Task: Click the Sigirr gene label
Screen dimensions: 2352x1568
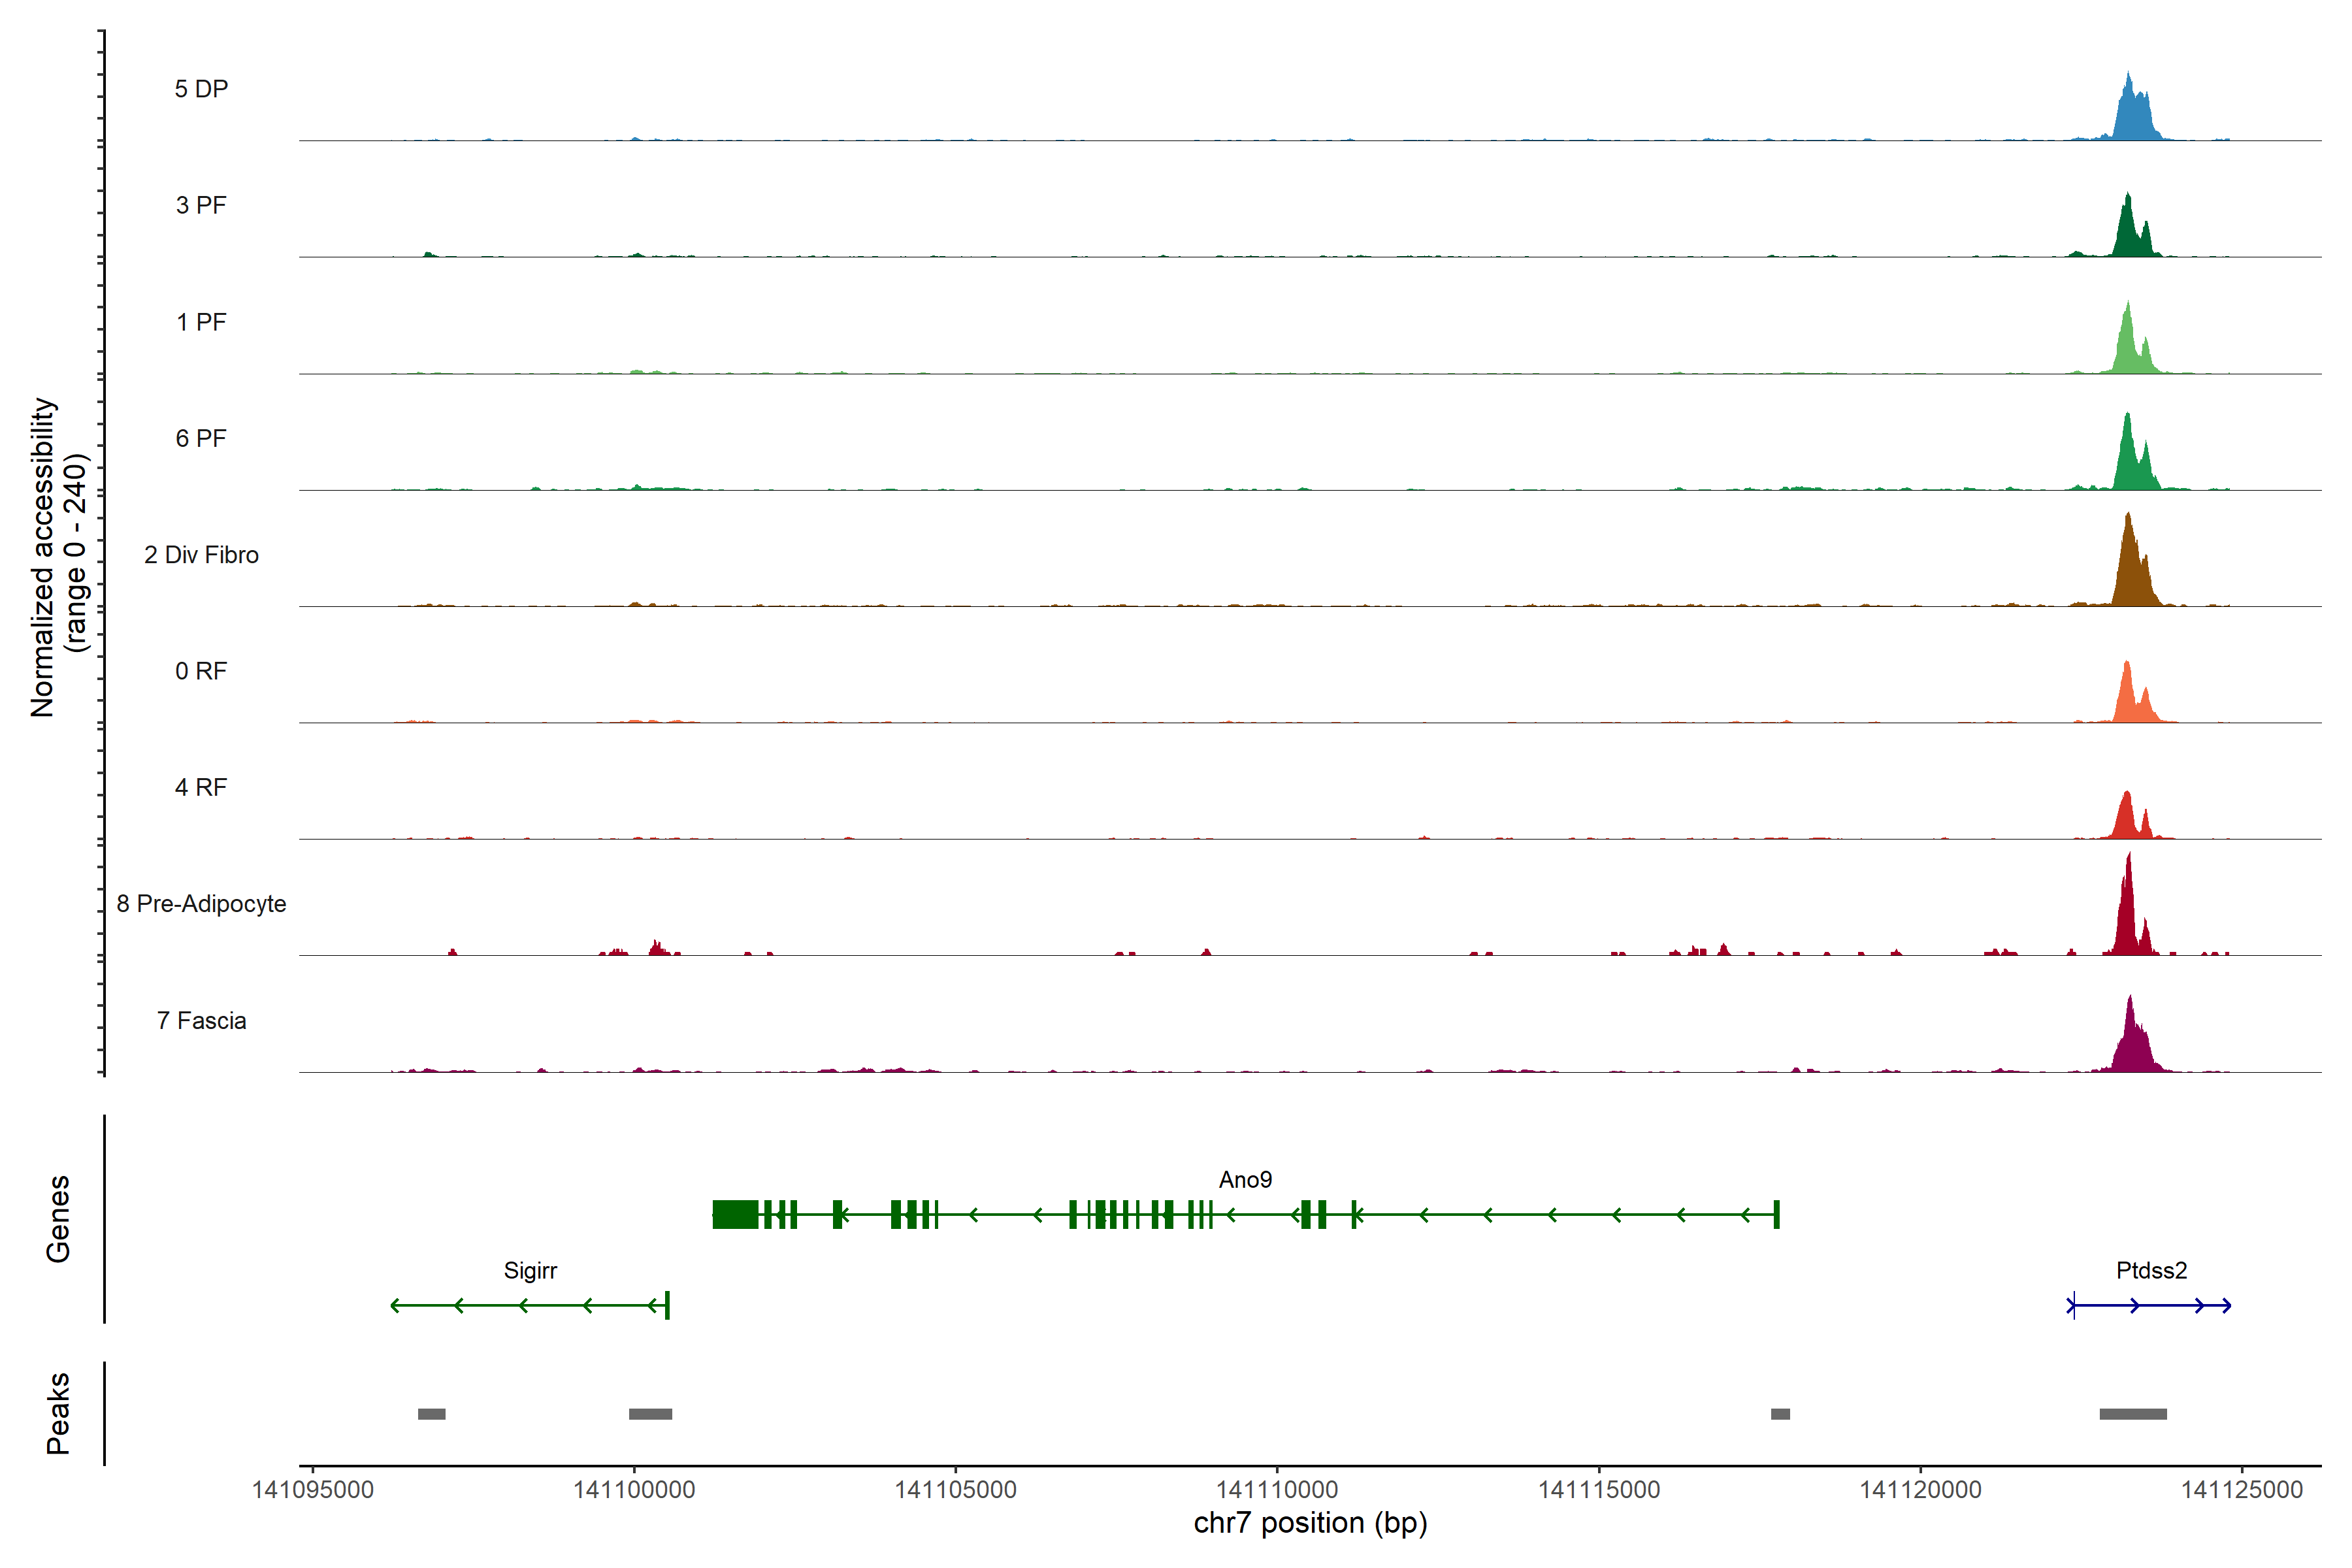Action: click(x=530, y=1271)
